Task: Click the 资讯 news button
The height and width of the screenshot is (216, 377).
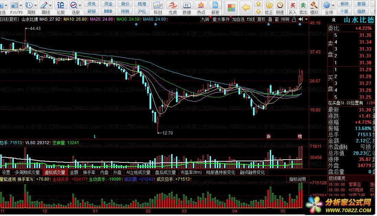Action: pyautogui.click(x=92, y=4)
